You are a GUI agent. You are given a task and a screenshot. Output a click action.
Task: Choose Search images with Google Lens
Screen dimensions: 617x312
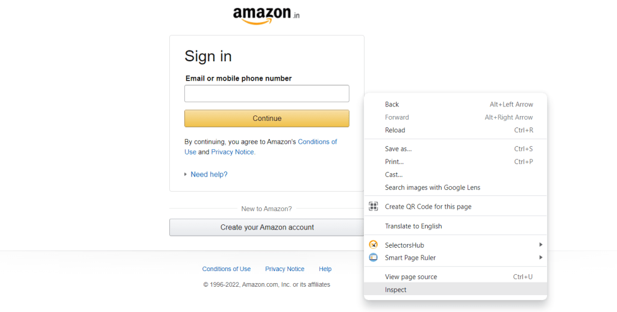point(433,188)
